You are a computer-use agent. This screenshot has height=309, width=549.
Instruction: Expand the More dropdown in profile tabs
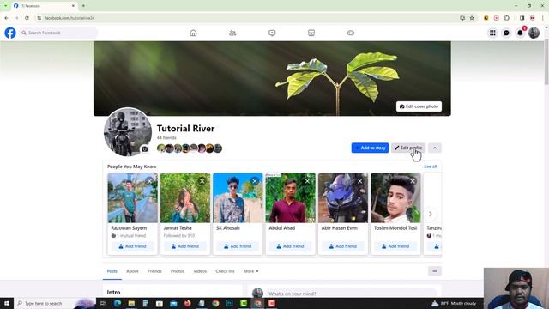pos(251,271)
